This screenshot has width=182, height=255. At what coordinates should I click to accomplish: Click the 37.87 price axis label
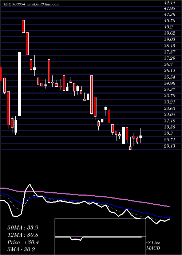pyautogui.click(x=170, y=52)
